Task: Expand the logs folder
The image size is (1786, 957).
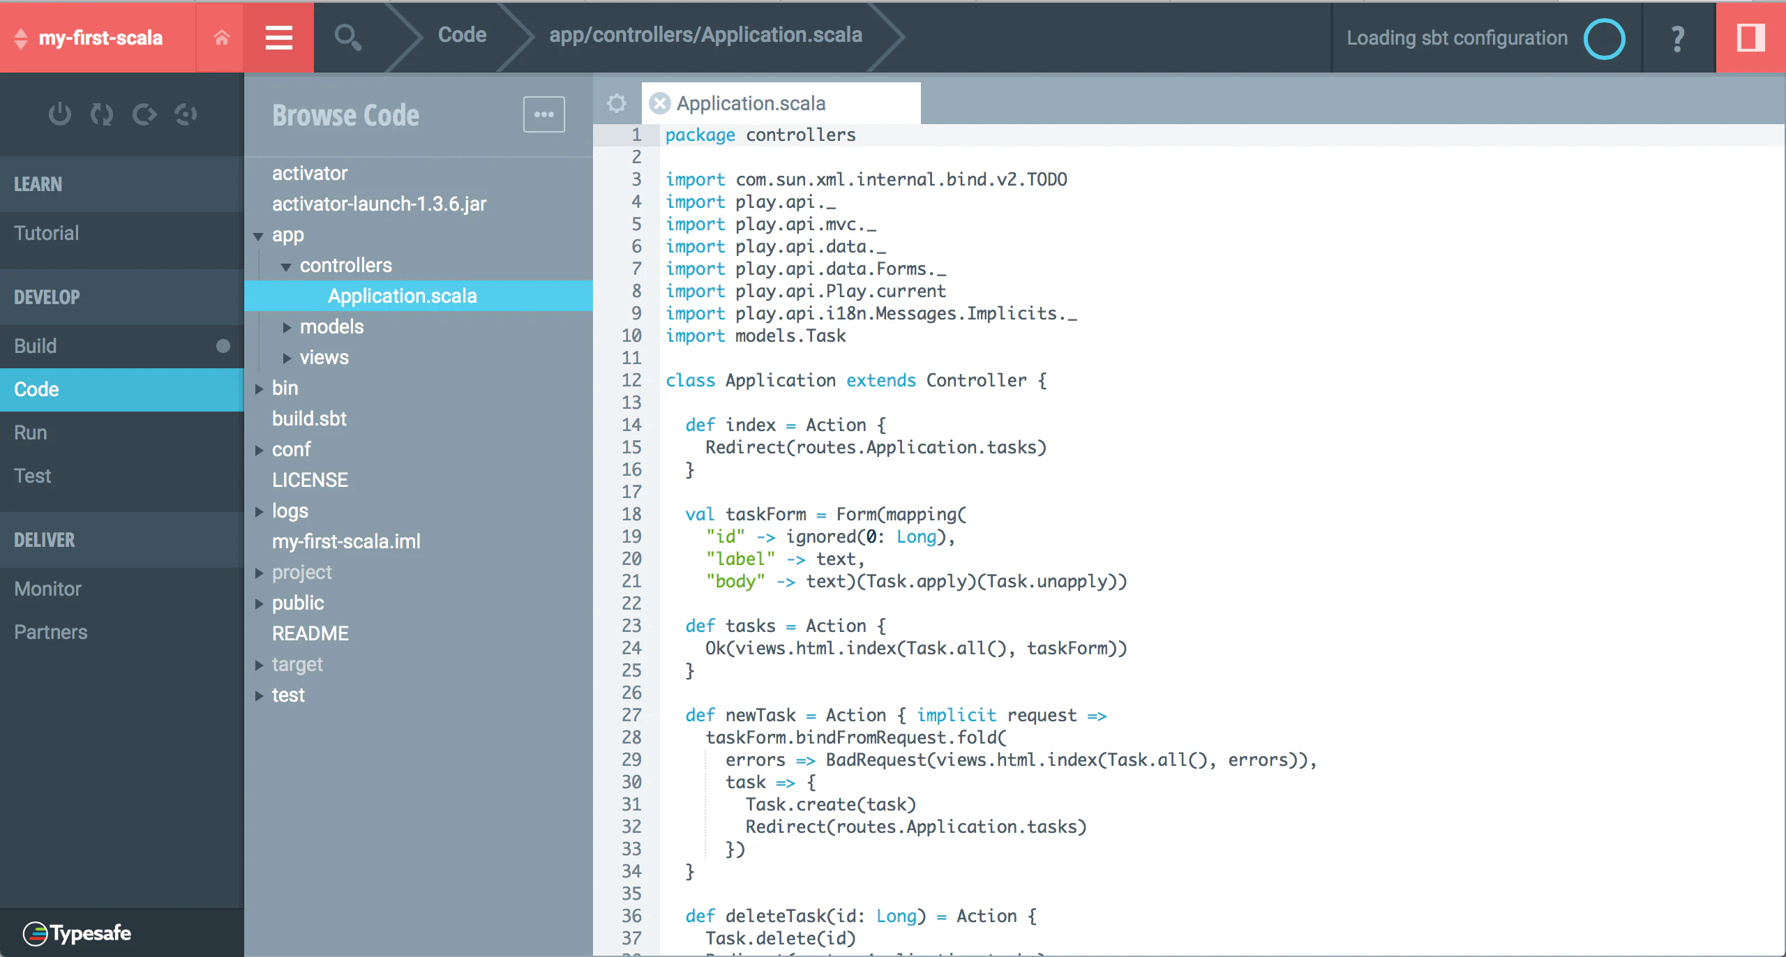Action: (258, 511)
